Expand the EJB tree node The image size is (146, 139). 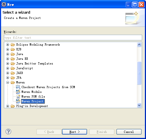8,49
